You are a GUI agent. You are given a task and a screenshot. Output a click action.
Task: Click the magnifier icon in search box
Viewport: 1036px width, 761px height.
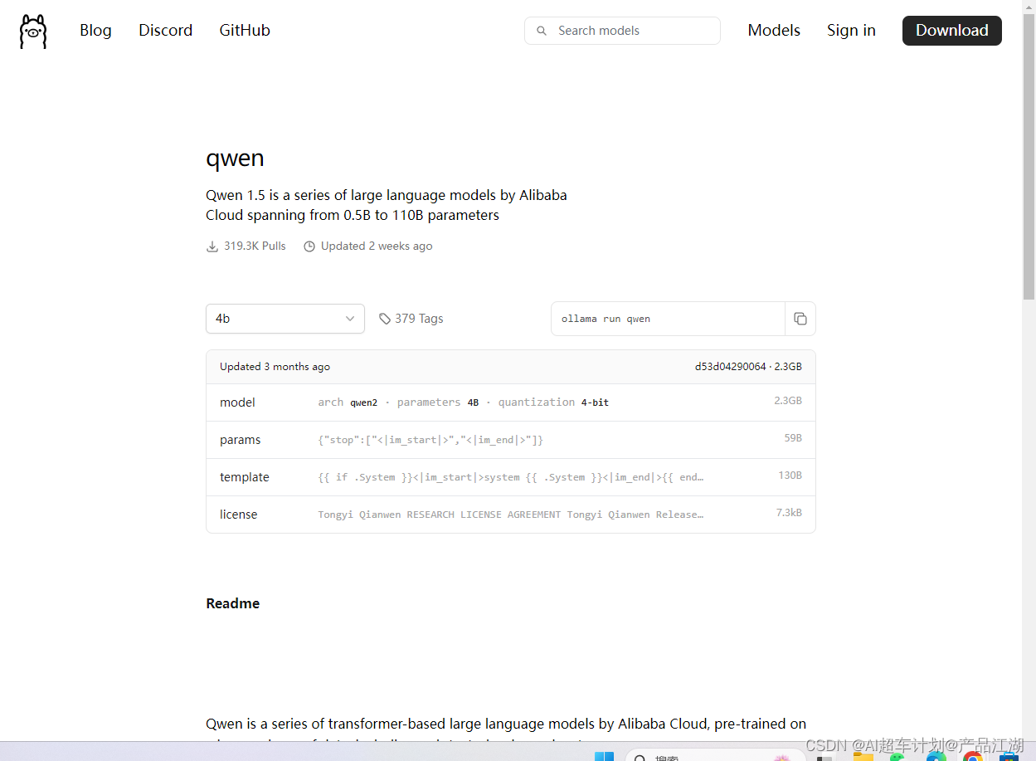pyautogui.click(x=542, y=31)
